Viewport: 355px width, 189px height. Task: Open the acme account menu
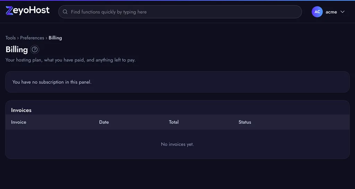click(x=328, y=12)
